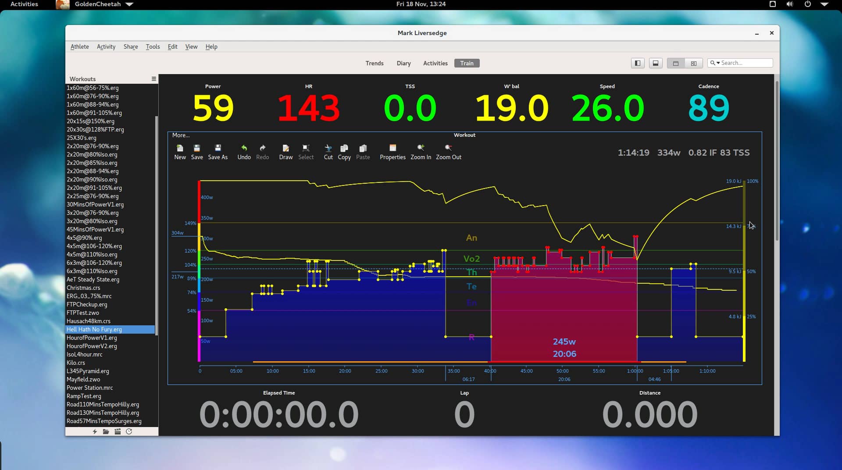Open the Tools menu
Image resolution: width=842 pixels, height=470 pixels.
tap(153, 46)
